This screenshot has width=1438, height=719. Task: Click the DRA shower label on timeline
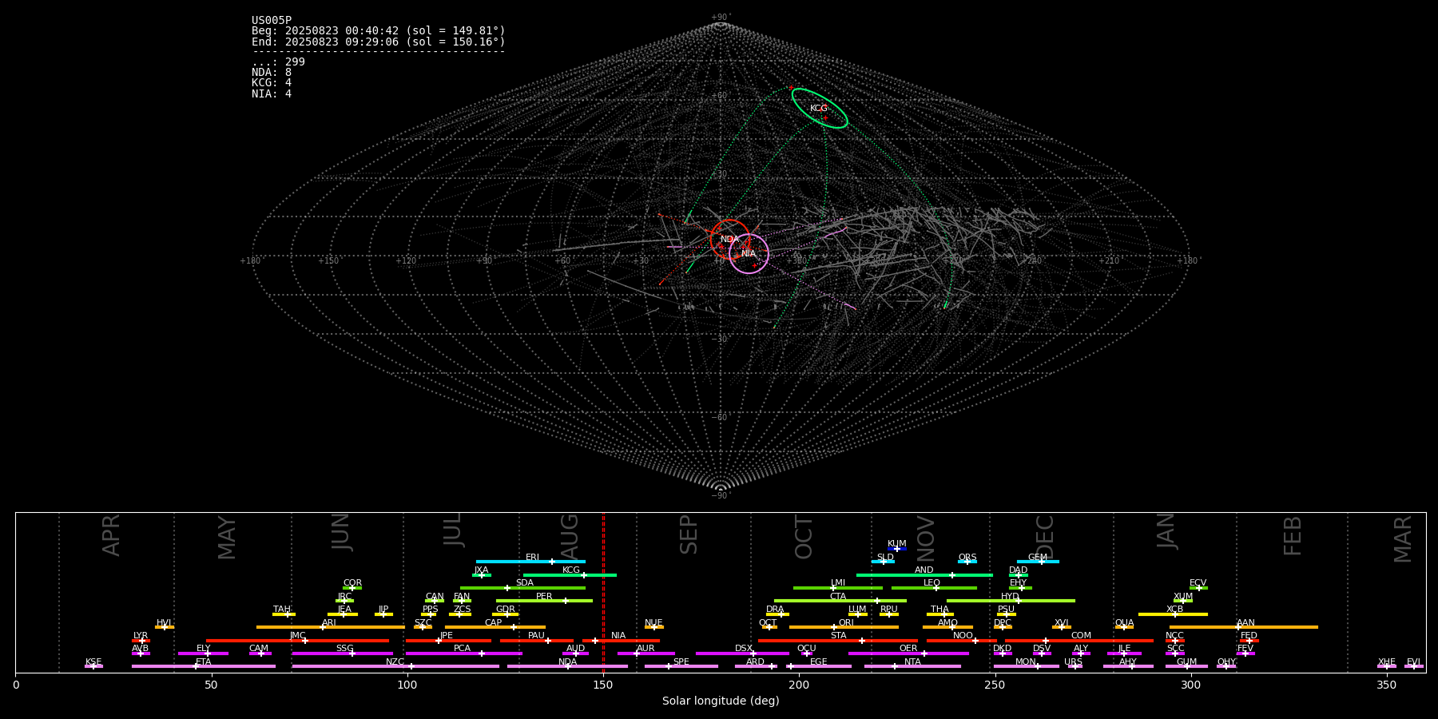point(775,610)
